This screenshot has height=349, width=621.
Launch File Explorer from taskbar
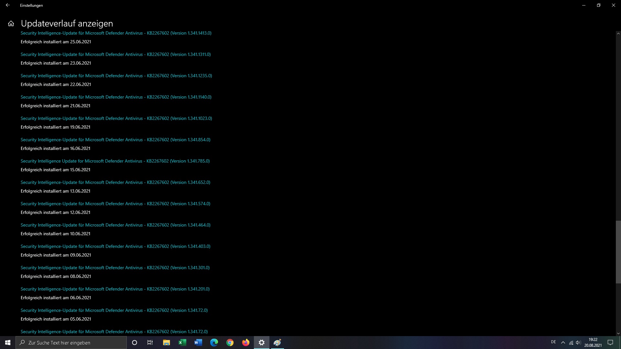point(166,343)
